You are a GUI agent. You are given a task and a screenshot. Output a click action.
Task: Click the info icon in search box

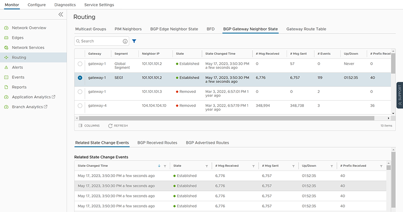point(125,41)
